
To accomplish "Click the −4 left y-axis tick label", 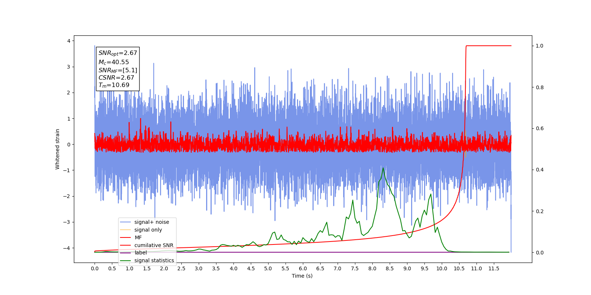I will (67, 248).
